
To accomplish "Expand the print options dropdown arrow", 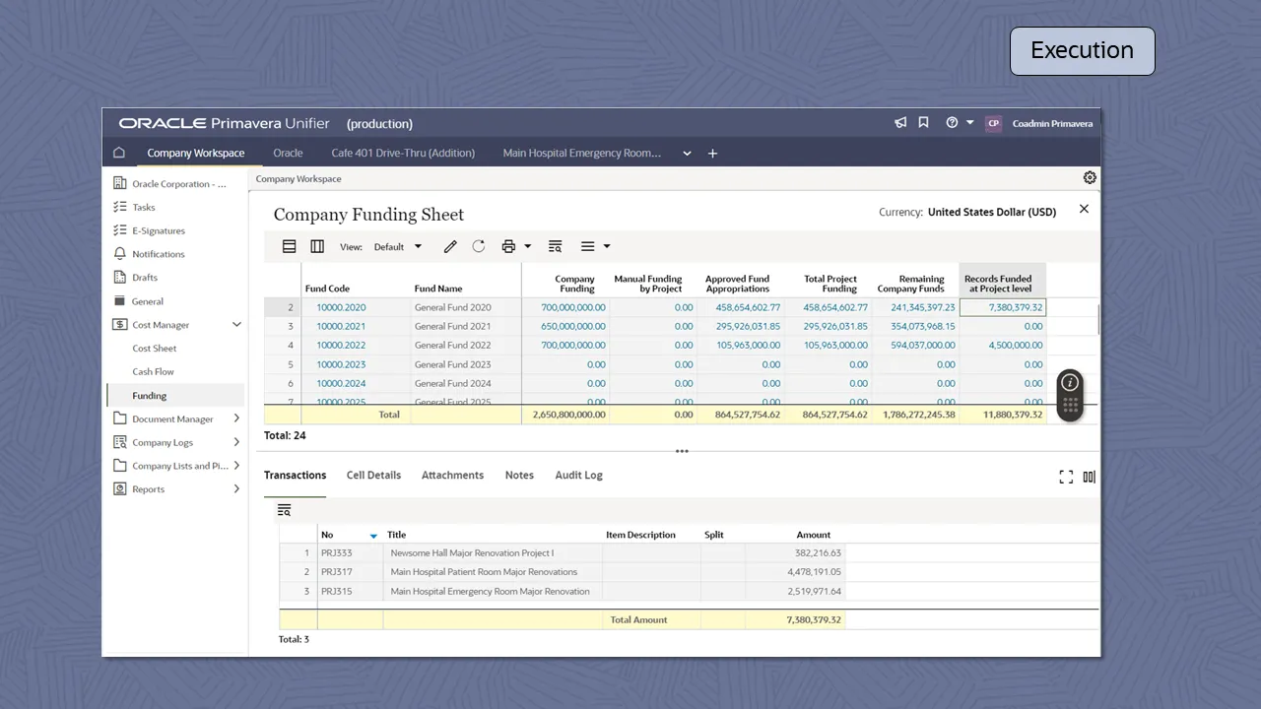I will 527,246.
